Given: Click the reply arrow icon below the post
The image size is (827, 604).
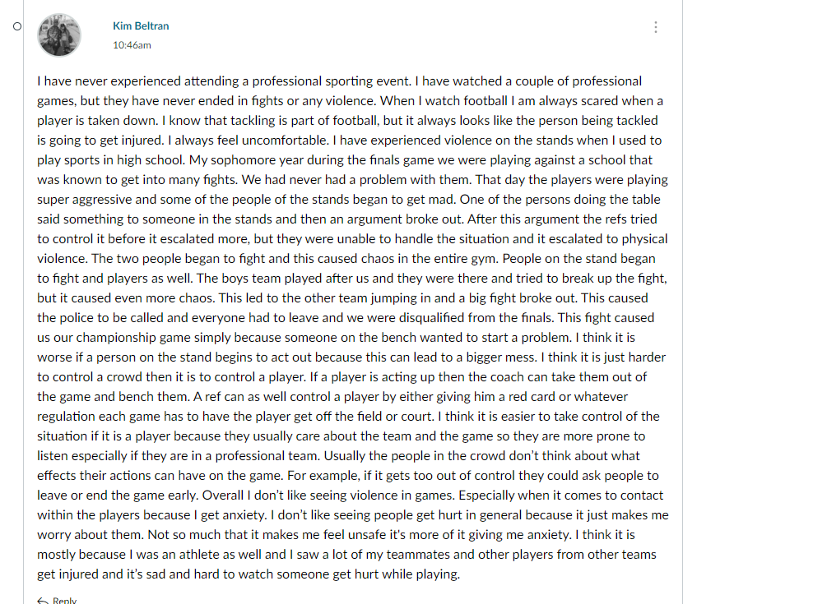Looking at the screenshot, I should [x=43, y=601].
